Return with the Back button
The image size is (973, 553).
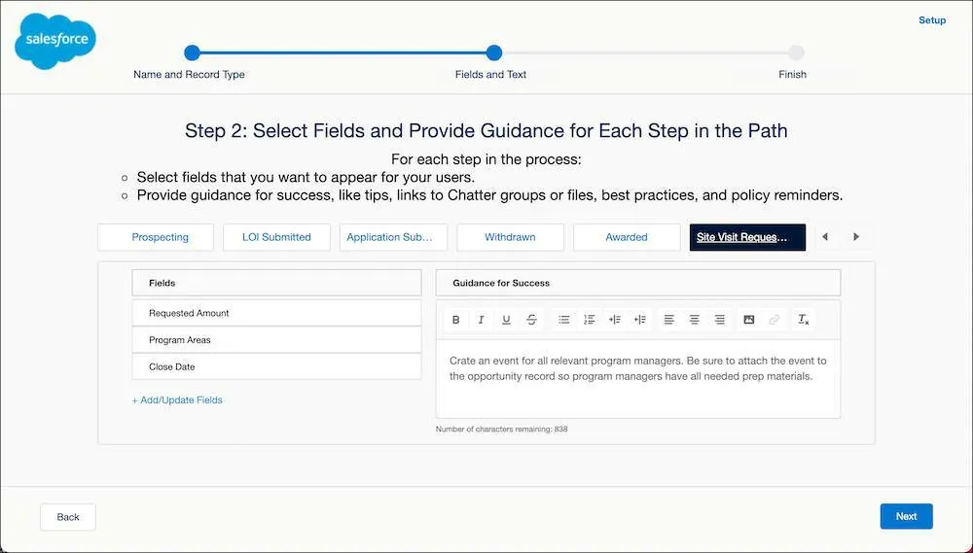[x=68, y=517]
